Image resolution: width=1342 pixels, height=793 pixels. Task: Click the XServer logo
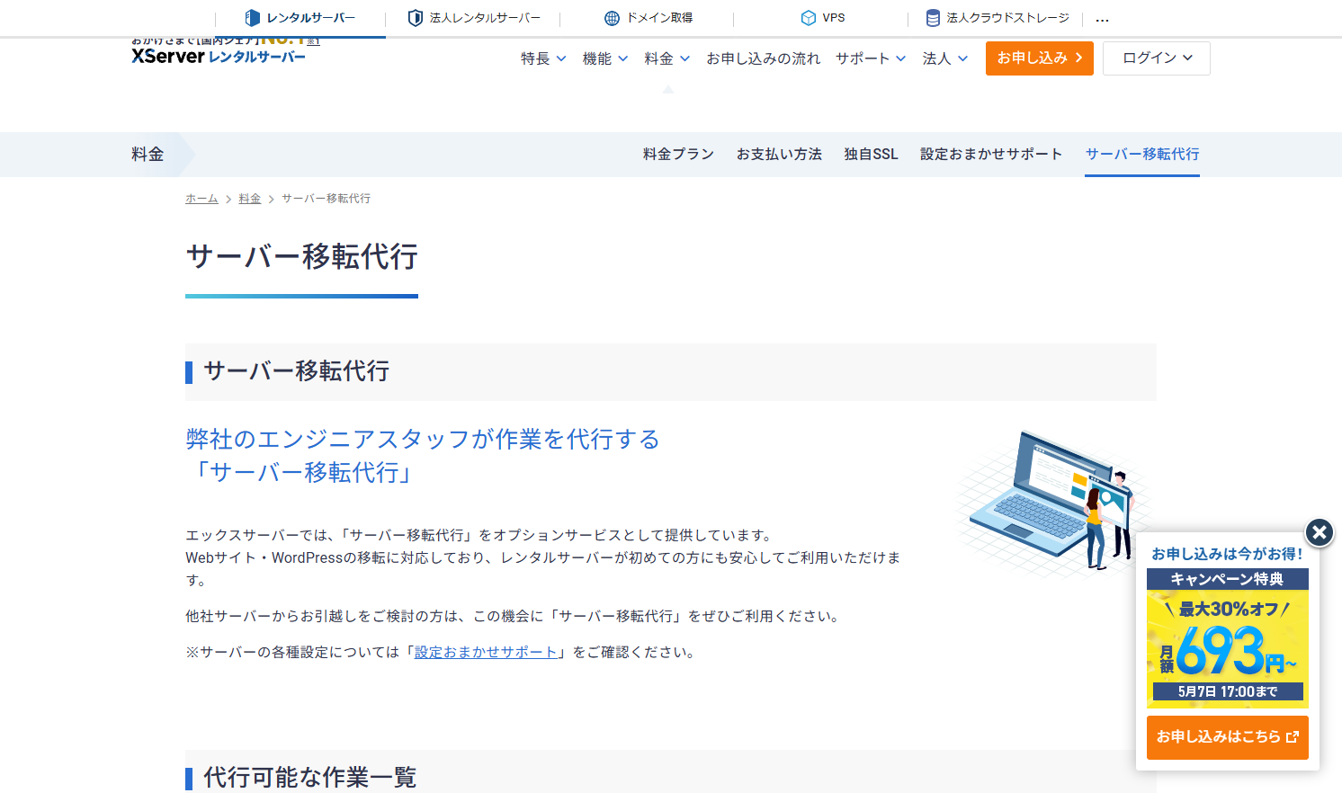219,56
